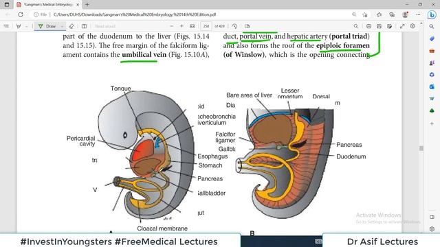440x247 pixels.
Task: Click bold text 'portal triad'
Action: pos(349,36)
